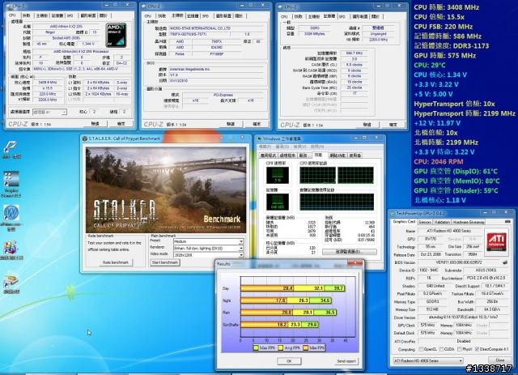This screenshot has width=518, height=375.
Task: Click the S.T.A.L.K.E.R. benchmark banner image
Action: pos(166,190)
